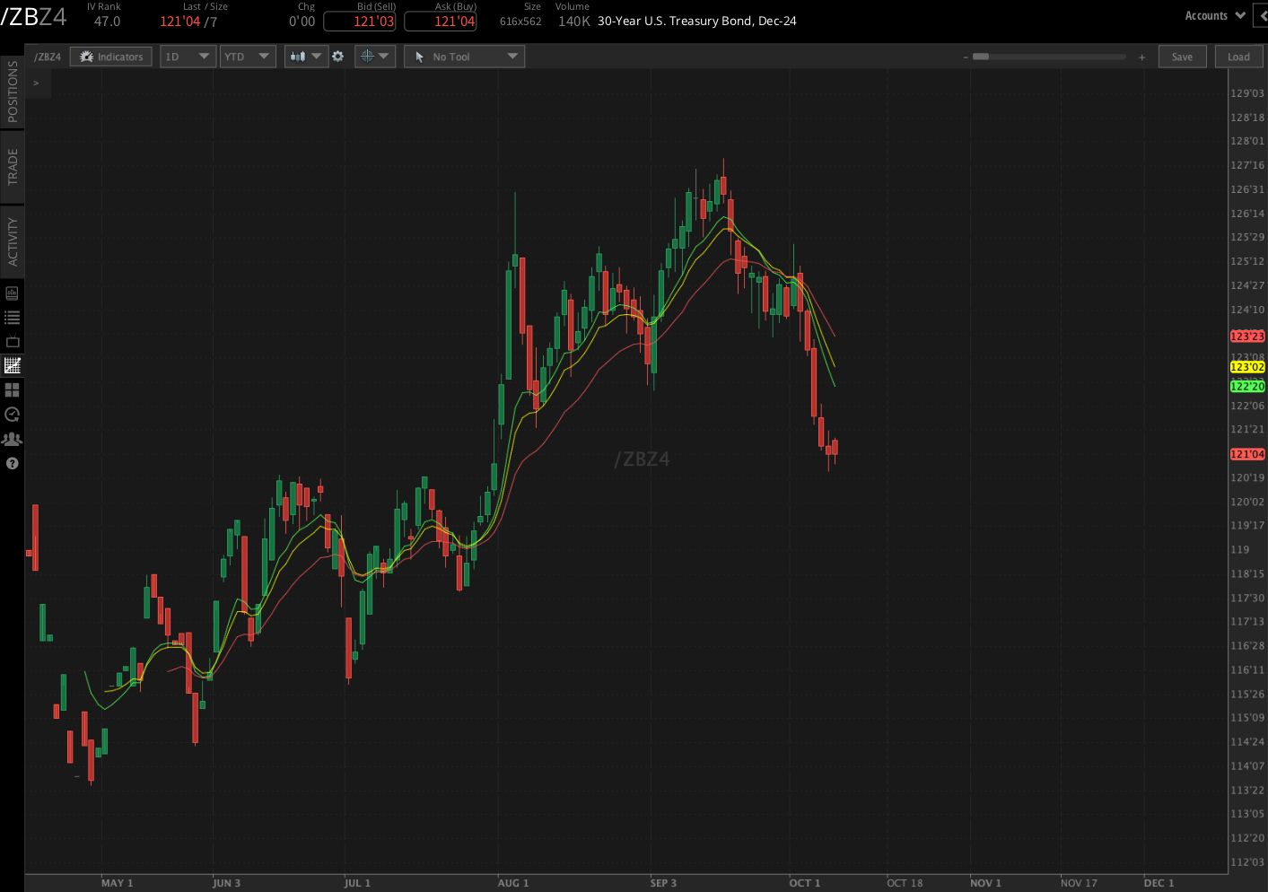Open the YTD time range dropdown
Screen dimensions: 1268x892
pyautogui.click(x=248, y=56)
